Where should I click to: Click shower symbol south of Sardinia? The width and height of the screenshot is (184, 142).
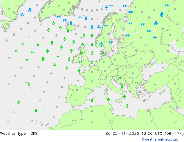pyautogui.click(x=108, y=100)
